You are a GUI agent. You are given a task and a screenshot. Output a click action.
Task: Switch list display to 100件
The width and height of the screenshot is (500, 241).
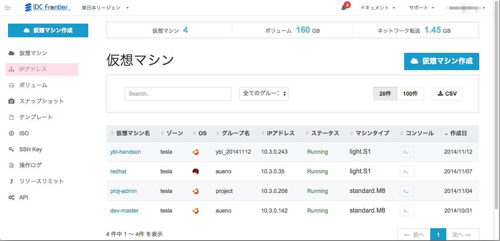[410, 93]
